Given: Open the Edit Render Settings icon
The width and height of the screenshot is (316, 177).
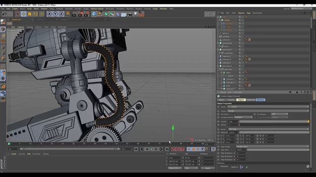Looking at the screenshot, I should click(x=87, y=14).
